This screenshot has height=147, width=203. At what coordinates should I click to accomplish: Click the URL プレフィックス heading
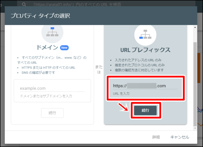(145, 50)
